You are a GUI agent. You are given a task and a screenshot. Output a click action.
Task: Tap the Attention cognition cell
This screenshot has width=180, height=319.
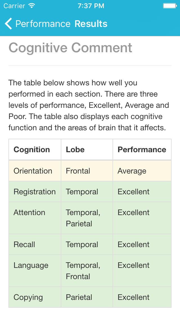(x=29, y=213)
